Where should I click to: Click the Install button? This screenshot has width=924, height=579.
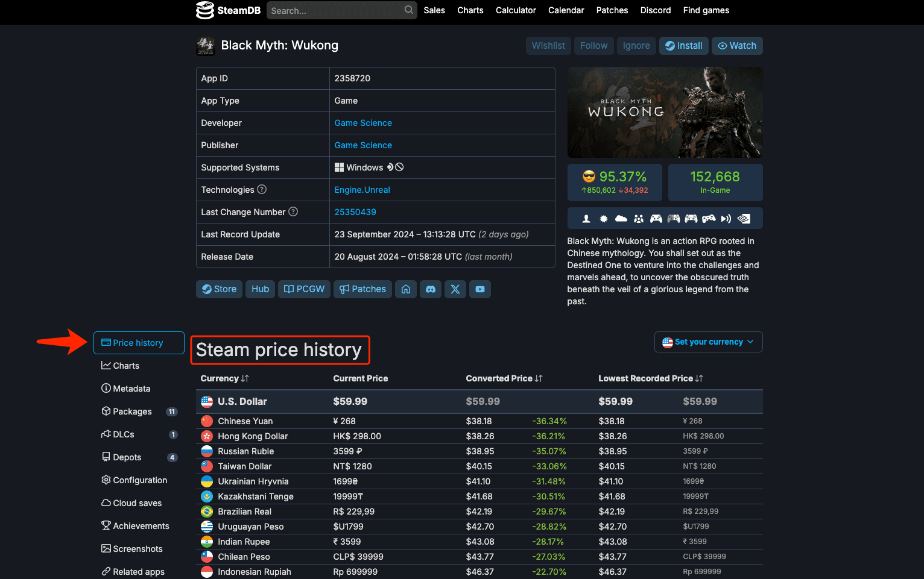click(684, 46)
